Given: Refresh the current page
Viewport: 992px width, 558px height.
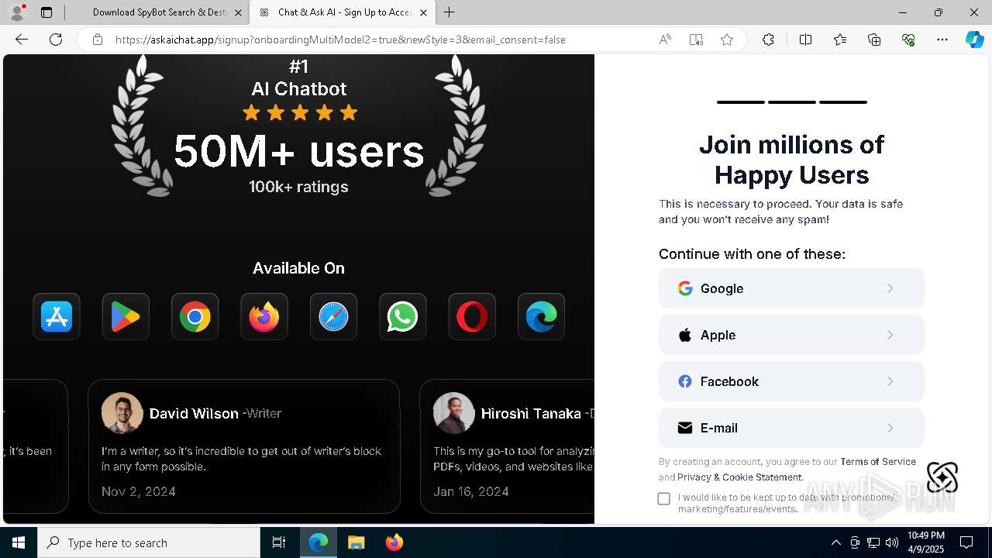Looking at the screenshot, I should (x=56, y=40).
